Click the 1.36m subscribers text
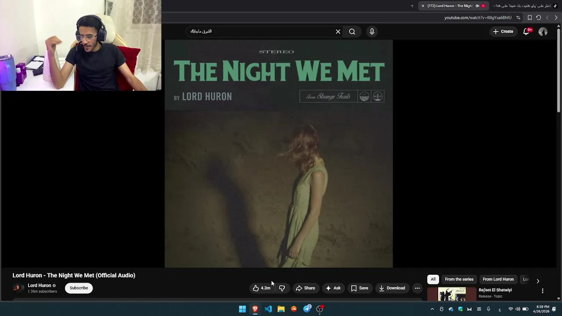Screen dimensions: 562x316 tap(42, 291)
